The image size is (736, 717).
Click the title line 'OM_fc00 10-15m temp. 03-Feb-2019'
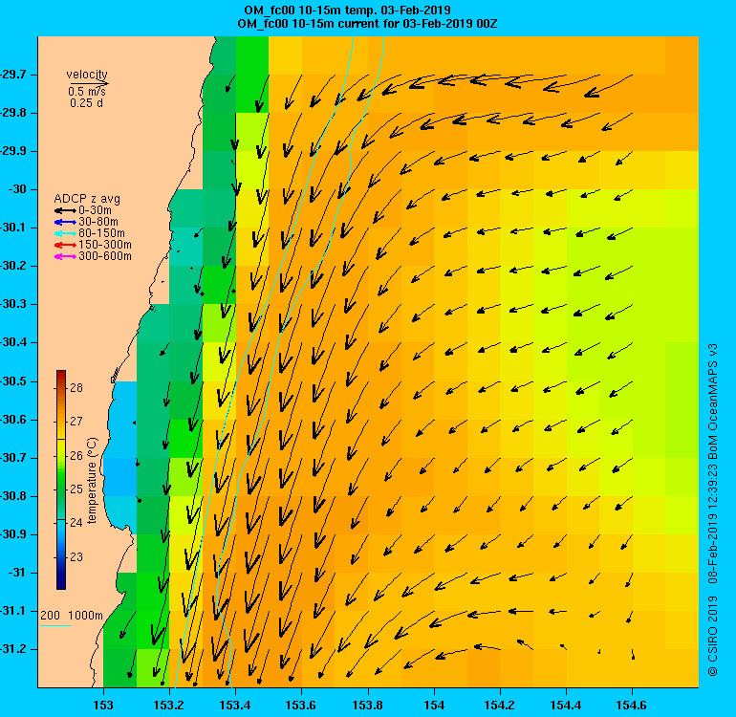click(x=347, y=10)
